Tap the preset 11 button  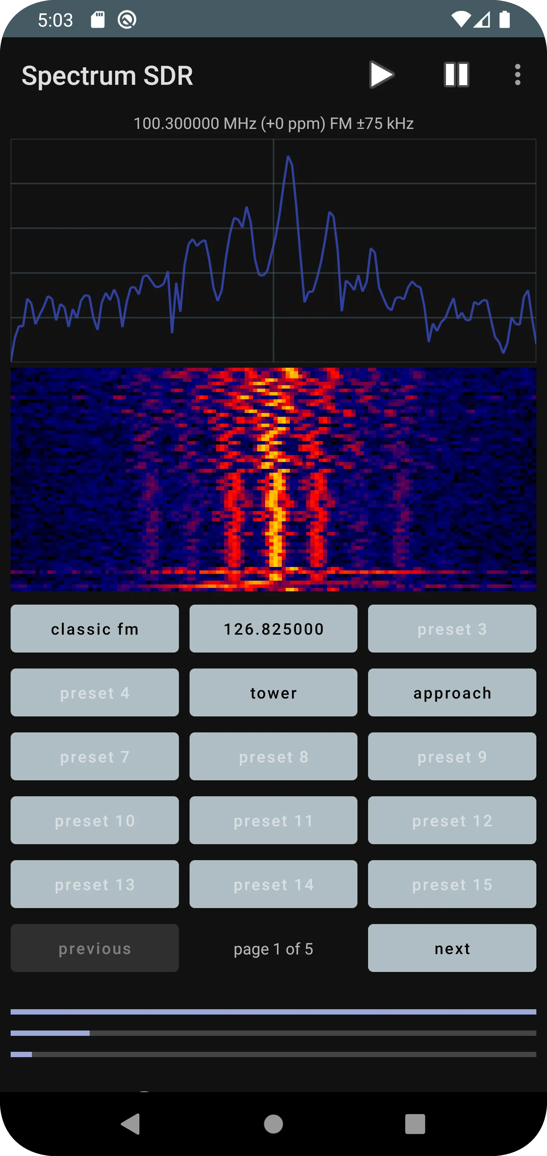(273, 820)
